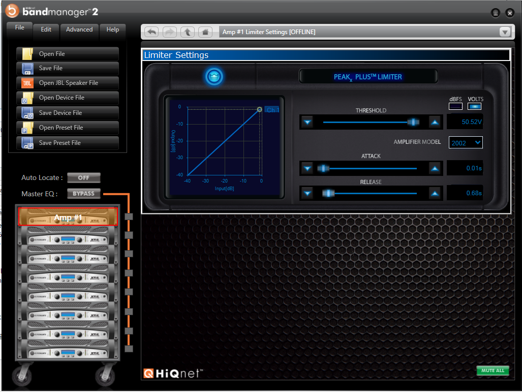
Task: Click the glowing blue crown limiter icon
Action: [214, 77]
